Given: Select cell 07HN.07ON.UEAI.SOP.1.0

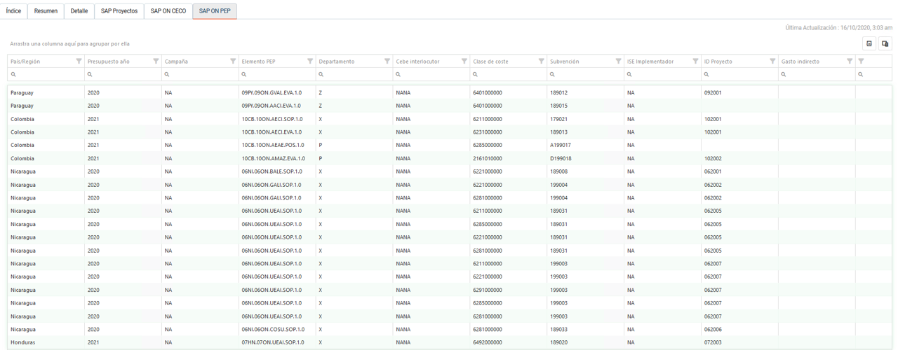Looking at the screenshot, I should click(x=277, y=342).
